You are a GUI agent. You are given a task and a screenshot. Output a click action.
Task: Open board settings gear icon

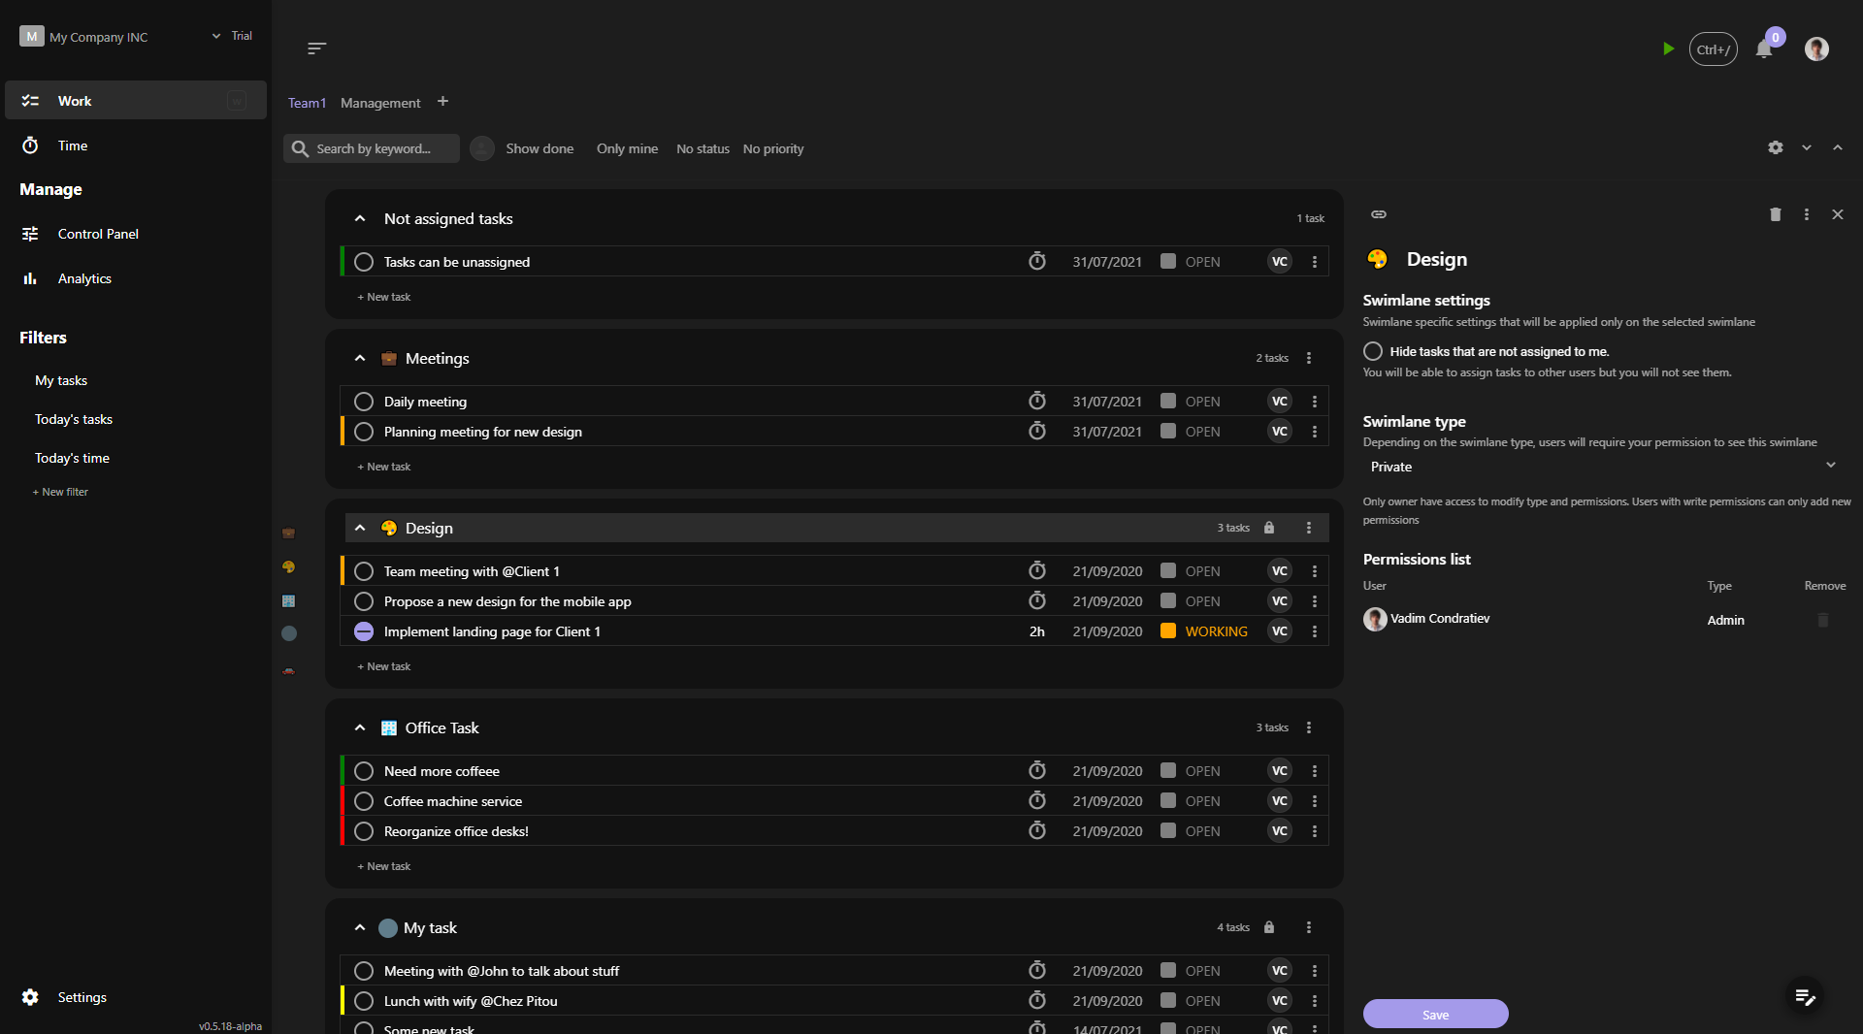(1776, 147)
